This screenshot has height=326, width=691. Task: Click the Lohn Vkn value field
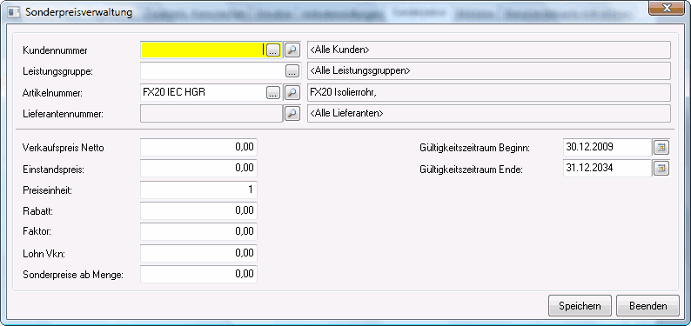click(x=198, y=253)
